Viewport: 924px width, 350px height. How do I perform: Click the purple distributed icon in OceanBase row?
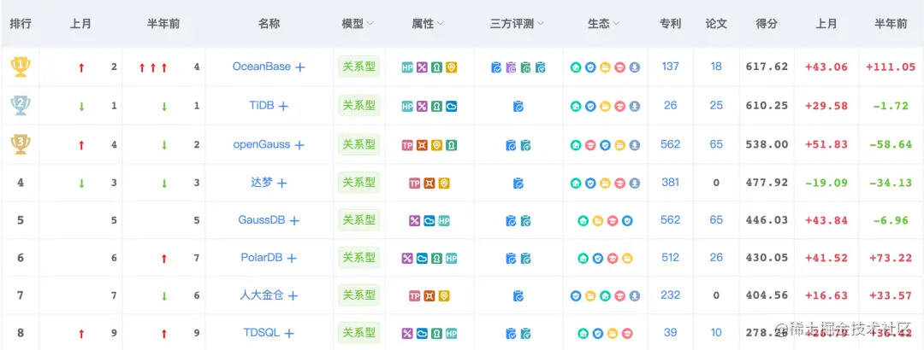[422, 67]
